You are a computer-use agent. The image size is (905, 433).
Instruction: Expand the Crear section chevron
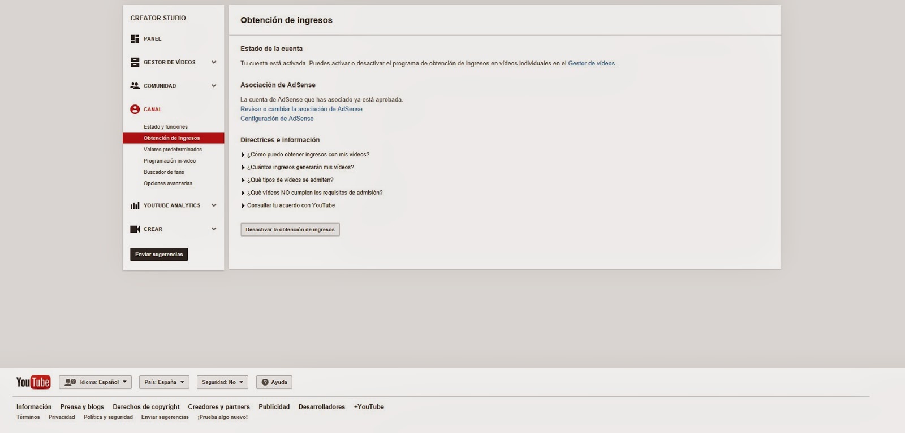coord(214,229)
